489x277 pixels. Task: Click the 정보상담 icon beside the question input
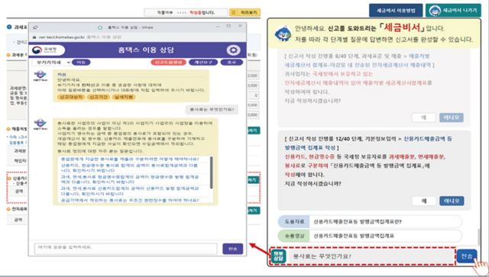278,256
